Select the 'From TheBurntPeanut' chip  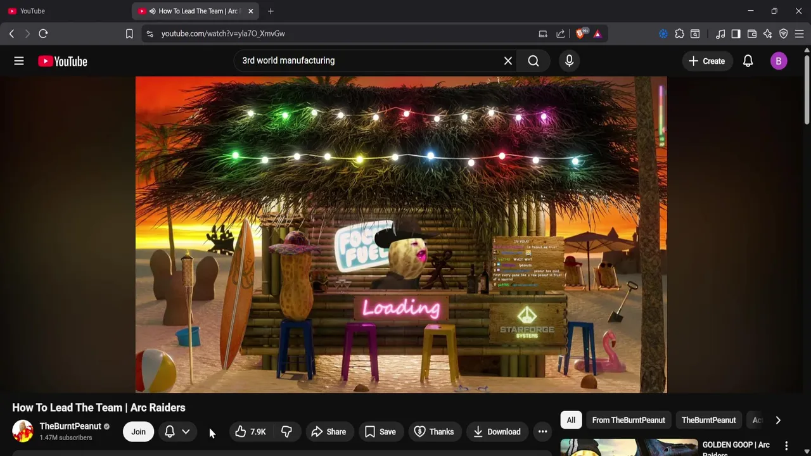pos(629,420)
